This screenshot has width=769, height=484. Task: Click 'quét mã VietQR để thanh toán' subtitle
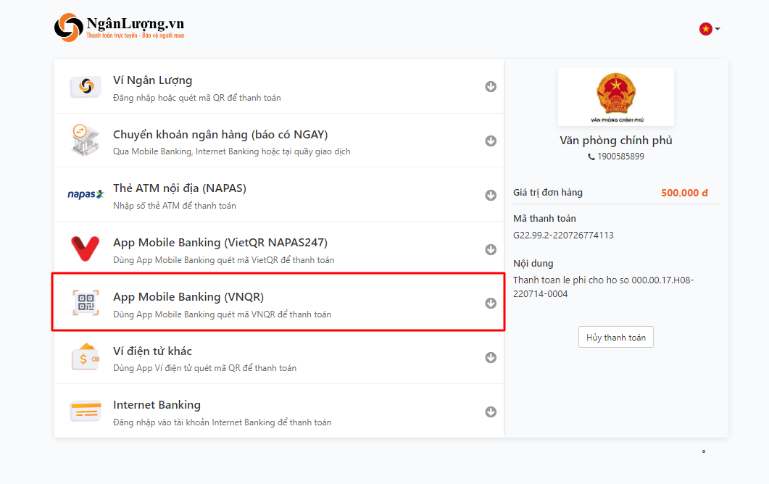coord(224,260)
